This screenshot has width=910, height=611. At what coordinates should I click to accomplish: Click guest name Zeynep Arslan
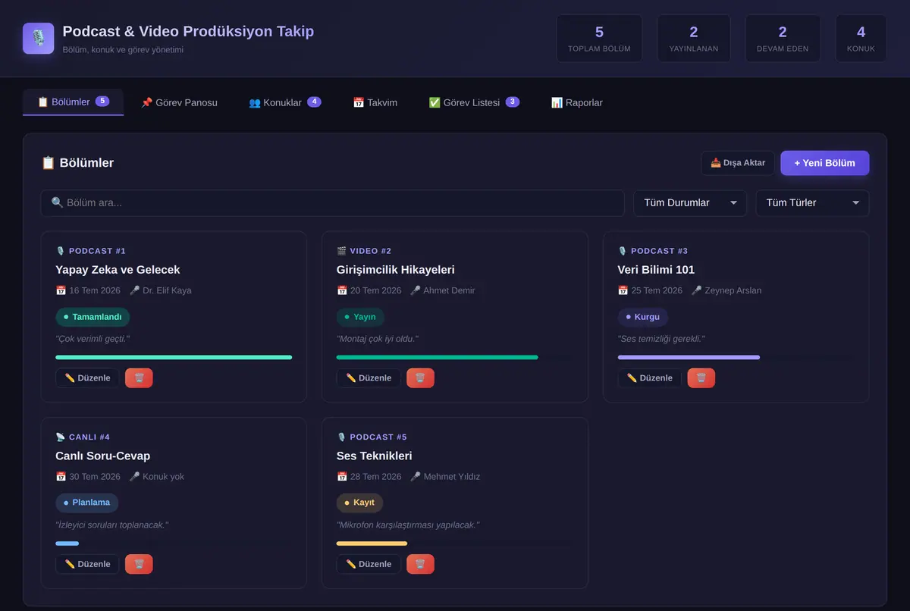click(x=733, y=290)
